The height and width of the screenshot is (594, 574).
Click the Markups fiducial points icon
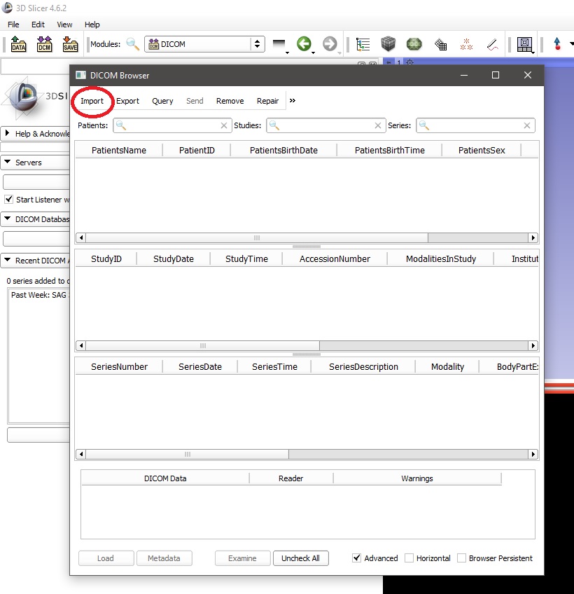[x=466, y=44]
